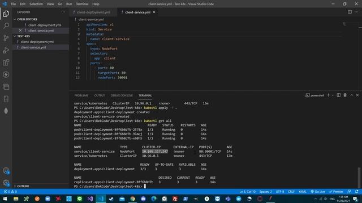Select the Terminal panel tab
This screenshot has height=203, width=362.
[145, 95]
